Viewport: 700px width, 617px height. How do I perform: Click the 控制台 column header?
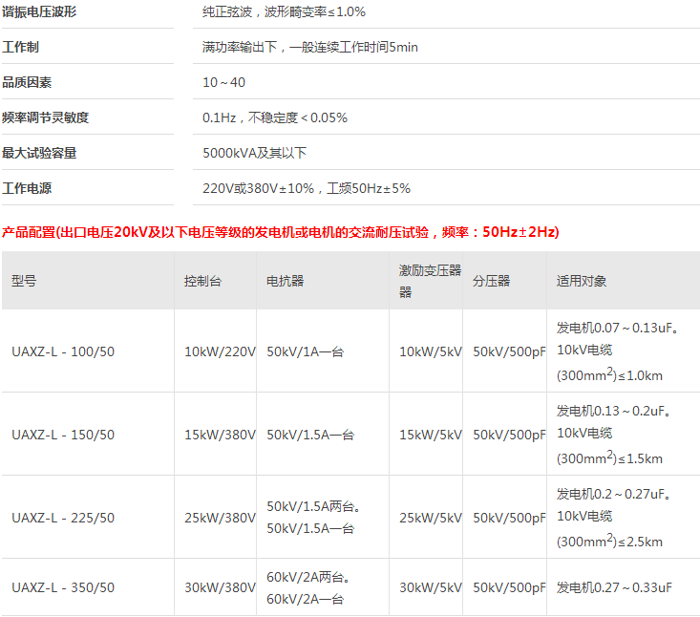point(202,281)
